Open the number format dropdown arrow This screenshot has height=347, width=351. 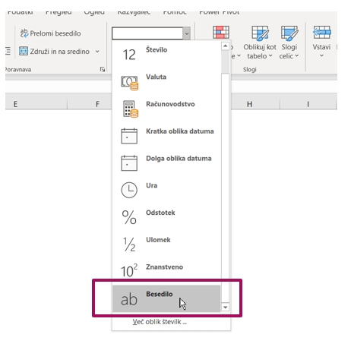187,33
